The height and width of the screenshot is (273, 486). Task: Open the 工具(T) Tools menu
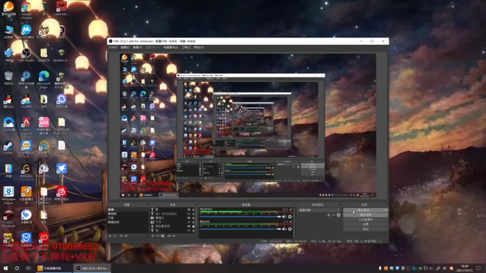[x=186, y=47]
